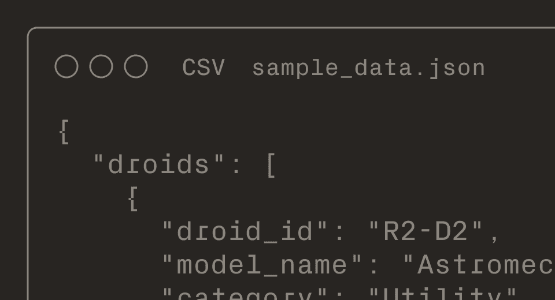This screenshot has width=555, height=300.
Task: Click the rightmost window circle button
Action: click(x=136, y=67)
